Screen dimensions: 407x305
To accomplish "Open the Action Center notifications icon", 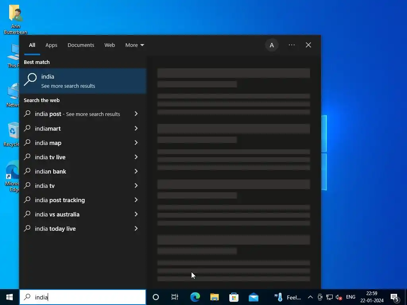I will point(395,297).
